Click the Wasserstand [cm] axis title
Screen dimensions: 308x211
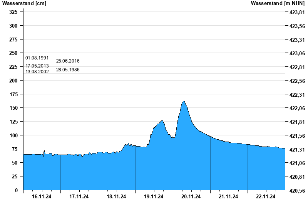[24, 3]
